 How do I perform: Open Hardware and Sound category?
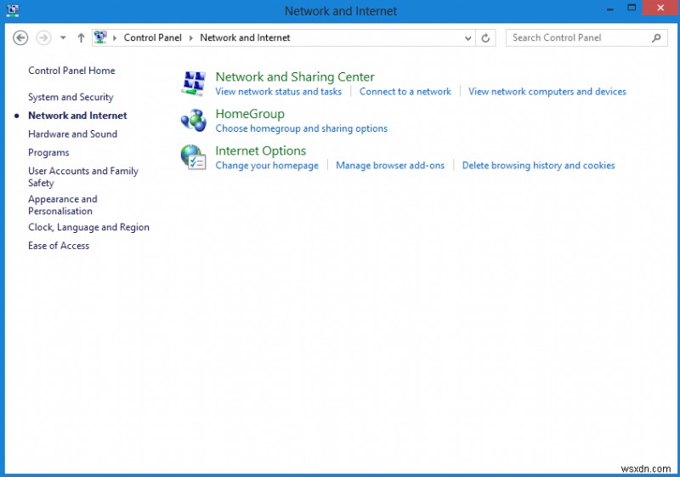[x=72, y=134]
